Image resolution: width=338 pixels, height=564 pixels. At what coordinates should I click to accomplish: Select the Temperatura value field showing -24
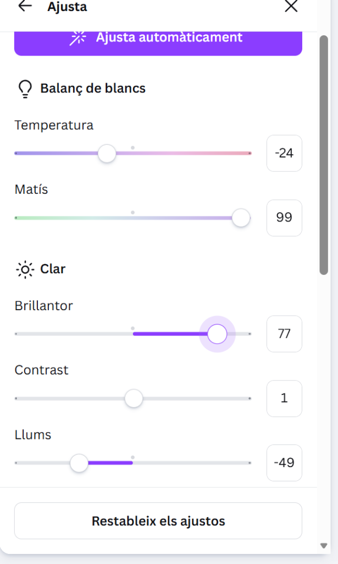coord(284,153)
